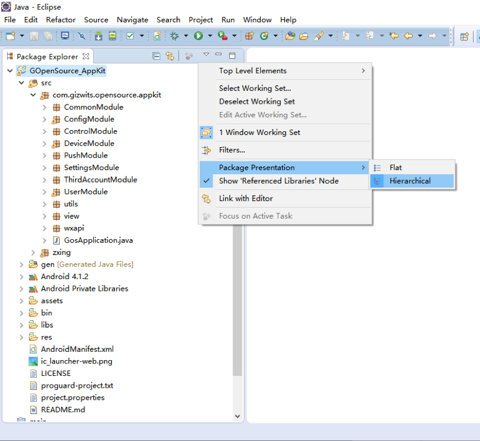480x441 pixels.
Task: Create a project with the New Java Project icon
Action: pyautogui.click(x=248, y=36)
